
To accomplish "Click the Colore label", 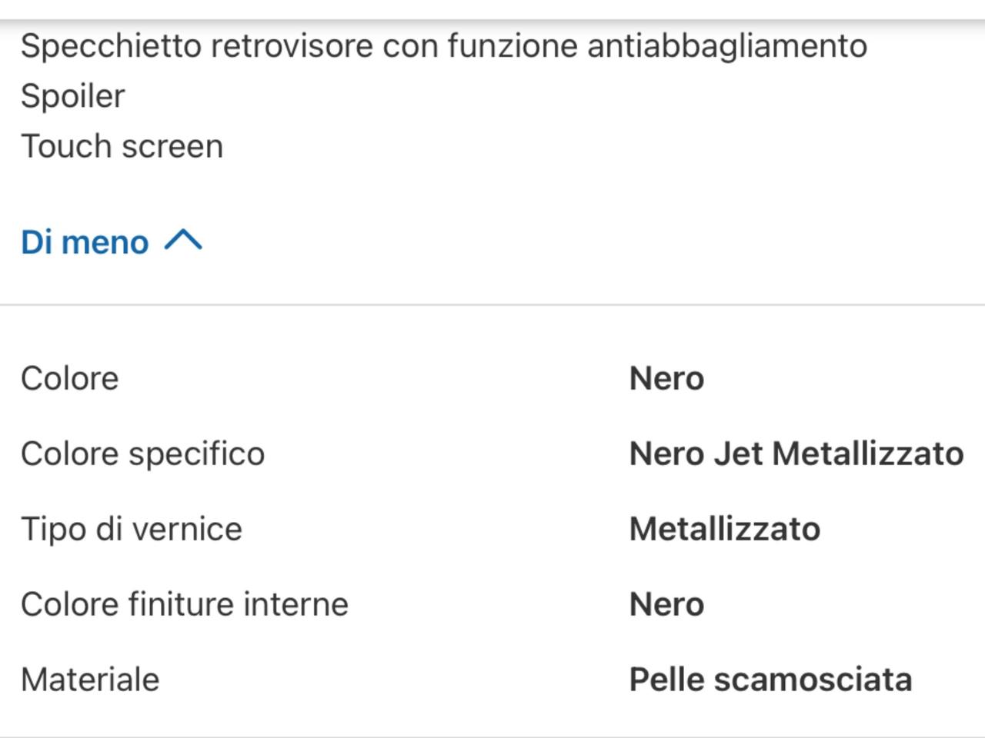I will coord(70,378).
